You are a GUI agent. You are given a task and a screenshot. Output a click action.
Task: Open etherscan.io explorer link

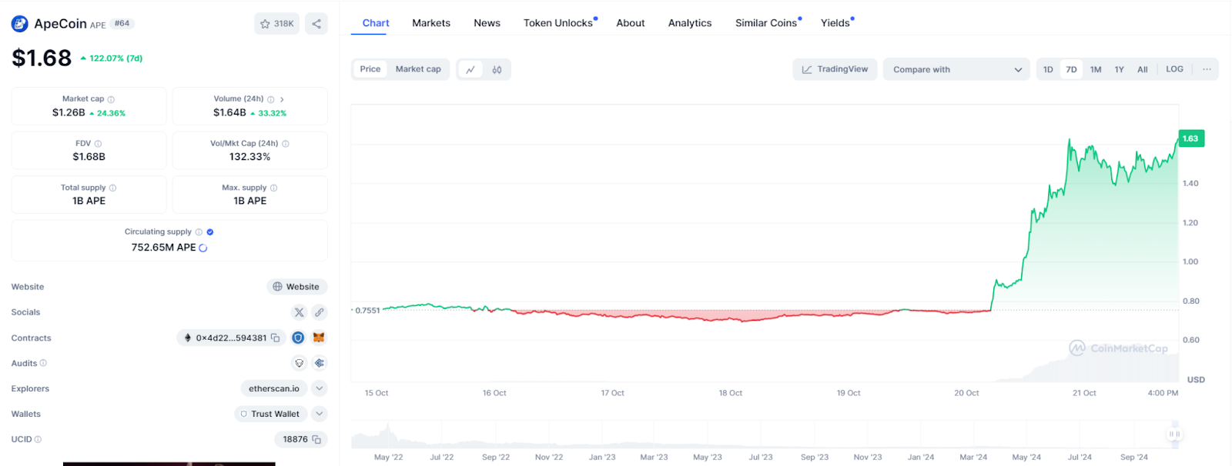click(x=274, y=388)
